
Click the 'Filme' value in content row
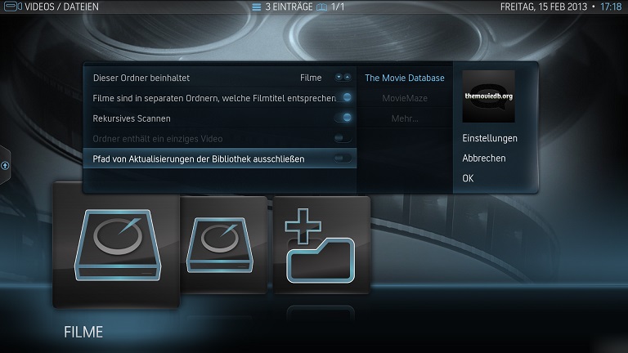[311, 78]
